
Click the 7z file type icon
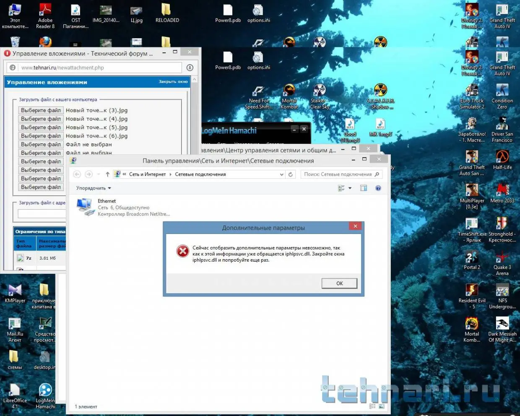(20, 258)
